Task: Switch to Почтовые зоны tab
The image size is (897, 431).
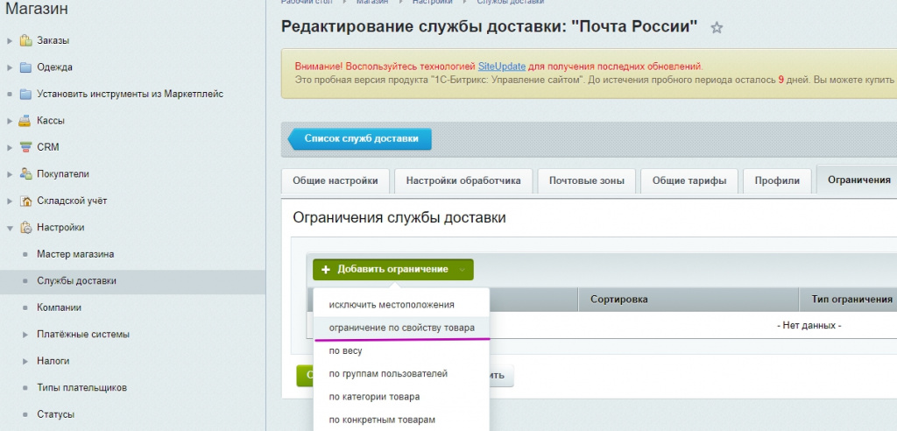Action: (586, 180)
